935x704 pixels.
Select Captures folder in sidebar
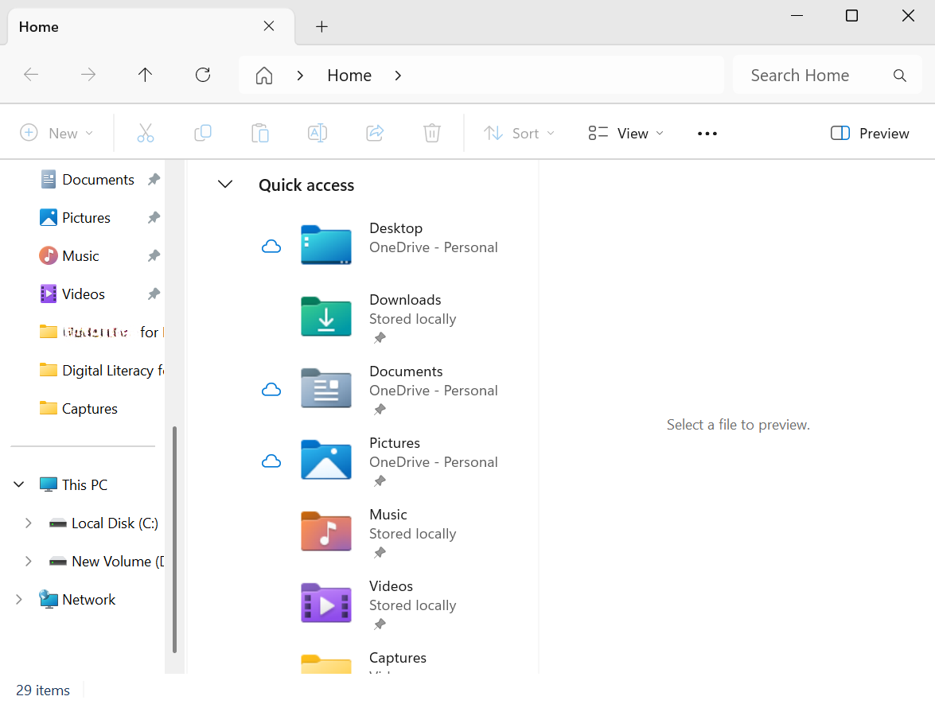90,408
